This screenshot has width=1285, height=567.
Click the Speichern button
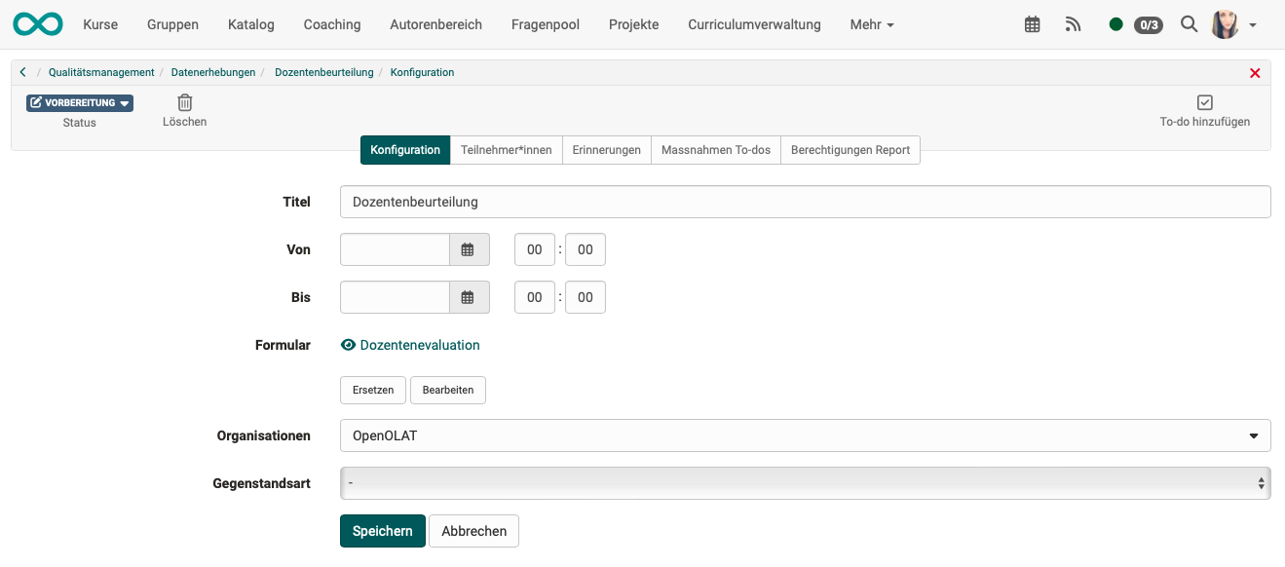[382, 531]
